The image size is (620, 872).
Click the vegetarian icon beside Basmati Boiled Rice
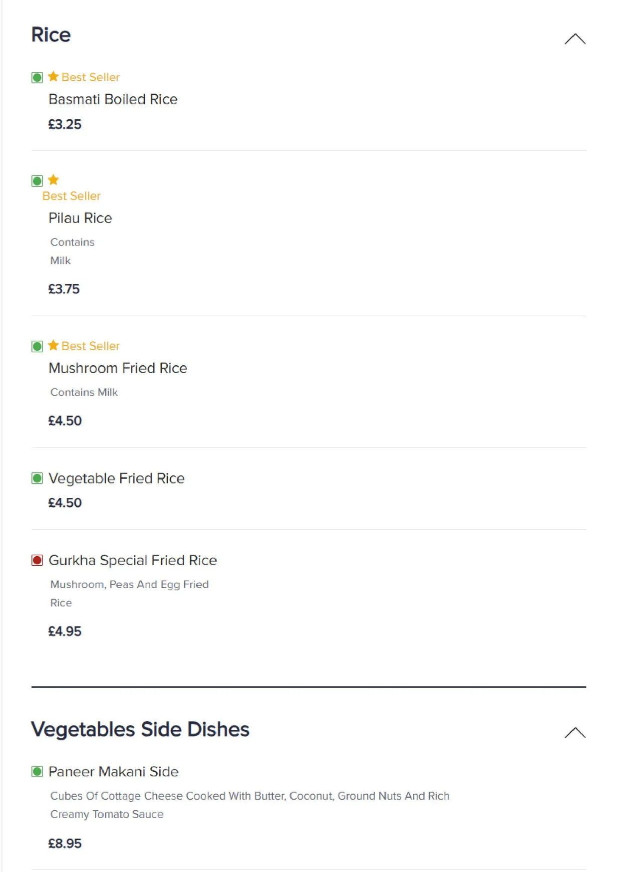37,77
